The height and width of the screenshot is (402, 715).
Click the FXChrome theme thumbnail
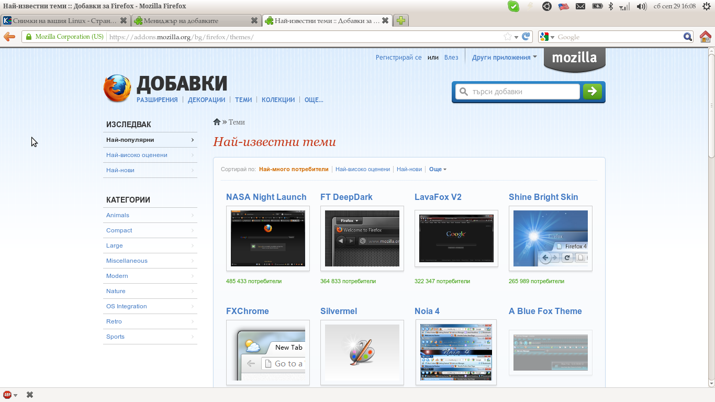(268, 352)
